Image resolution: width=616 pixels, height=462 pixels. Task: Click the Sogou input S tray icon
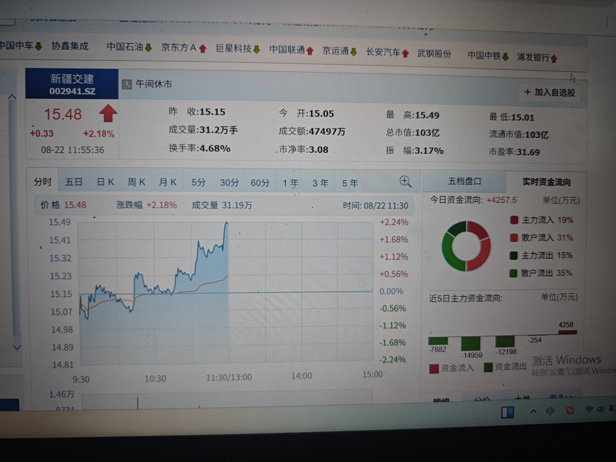pyautogui.click(x=570, y=410)
